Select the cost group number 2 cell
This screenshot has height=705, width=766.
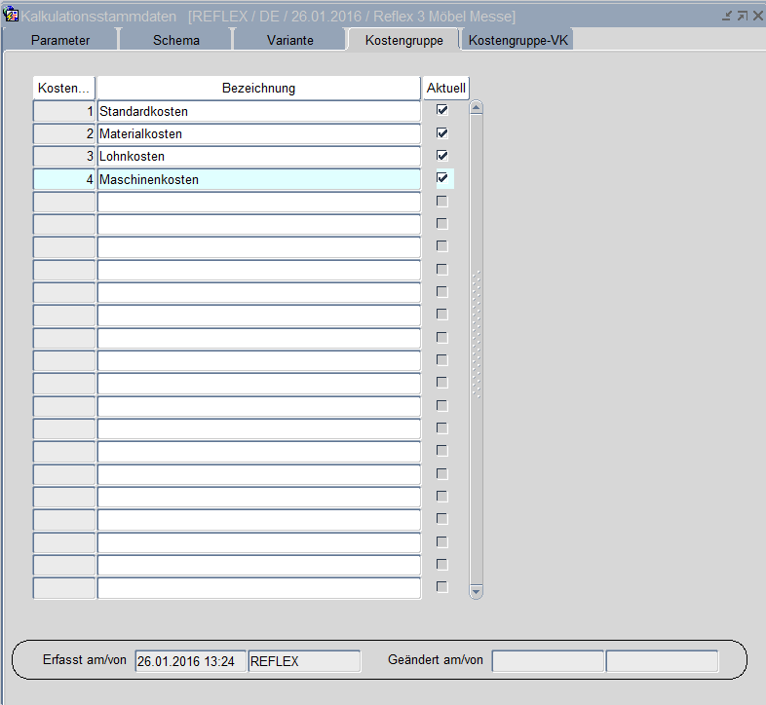pyautogui.click(x=64, y=133)
